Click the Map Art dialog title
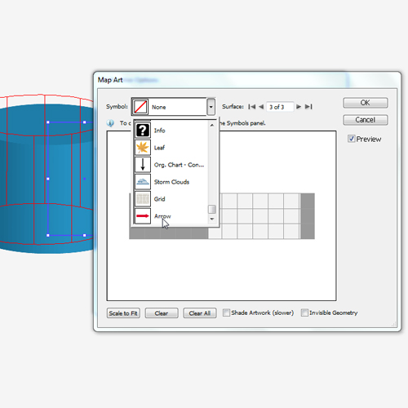Screen dimensions: 408x408 click(110, 80)
